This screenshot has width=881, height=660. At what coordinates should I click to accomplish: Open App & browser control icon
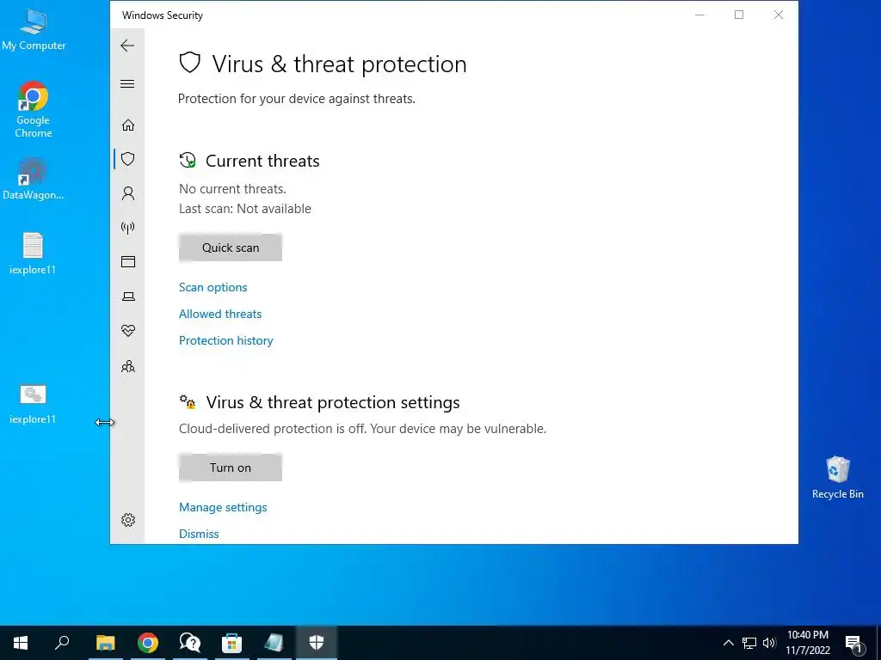128,261
